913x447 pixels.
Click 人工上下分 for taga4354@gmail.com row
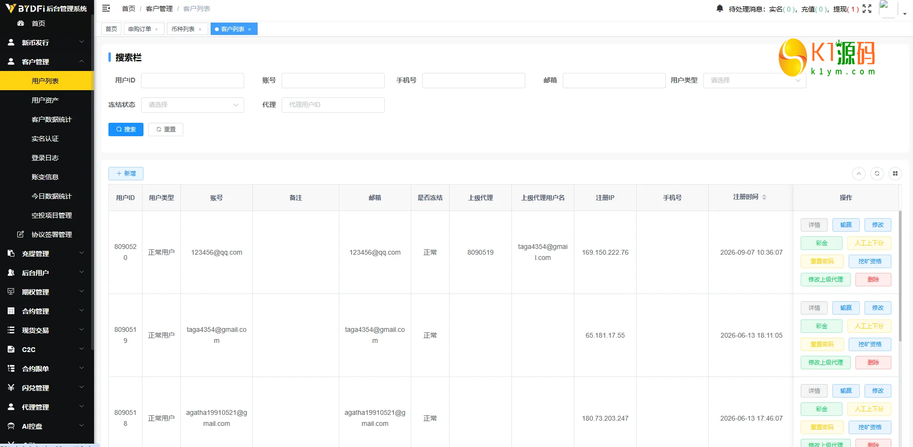click(869, 326)
